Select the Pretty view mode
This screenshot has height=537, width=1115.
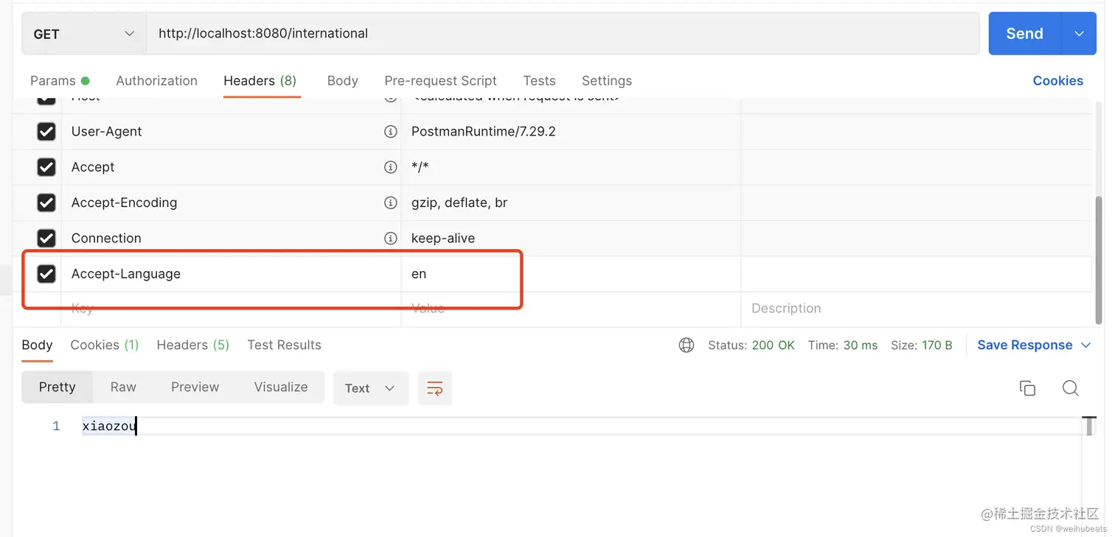[58, 387]
